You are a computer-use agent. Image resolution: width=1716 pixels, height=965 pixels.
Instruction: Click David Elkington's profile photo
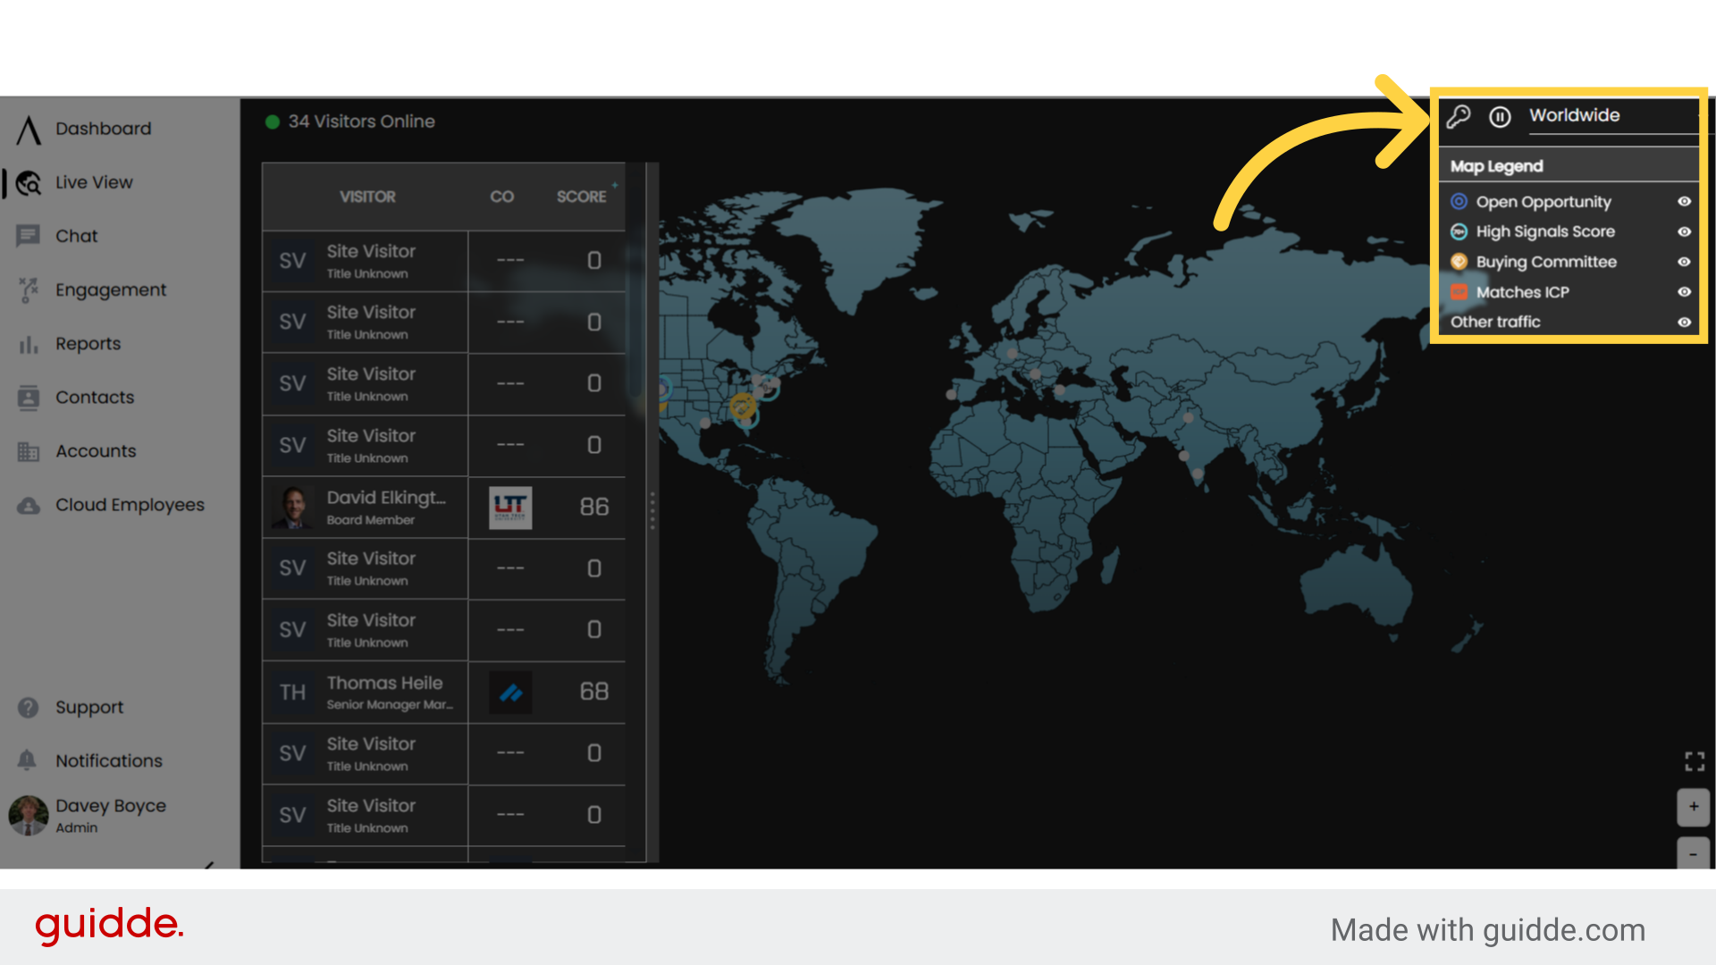(292, 508)
